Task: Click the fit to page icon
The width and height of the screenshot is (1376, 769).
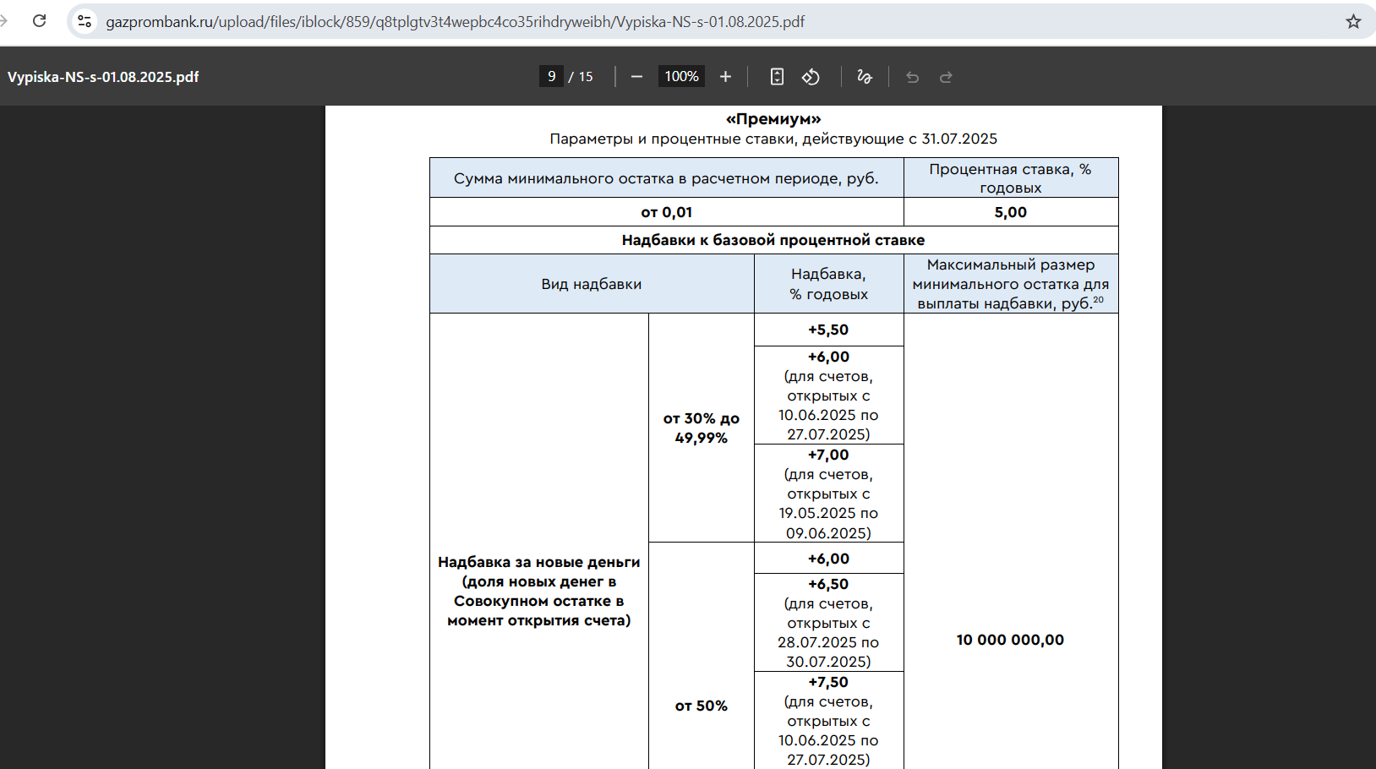Action: click(x=777, y=77)
